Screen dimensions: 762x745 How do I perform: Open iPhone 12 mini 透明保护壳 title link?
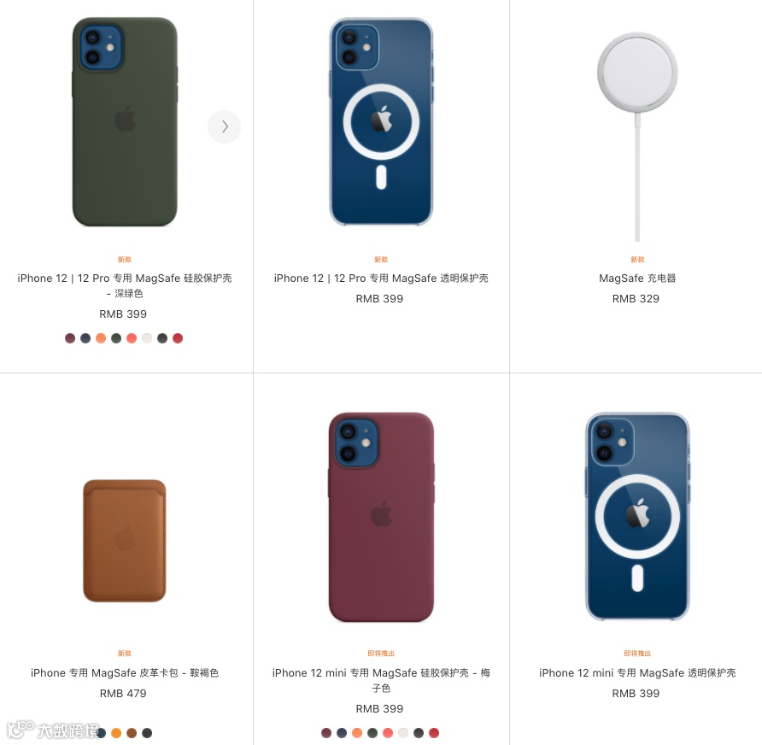pos(637,673)
